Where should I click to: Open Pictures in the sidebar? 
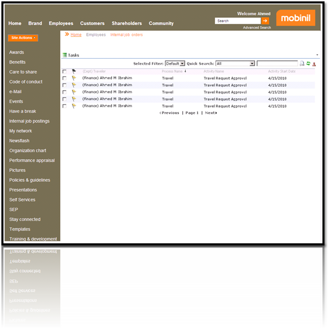point(17,170)
